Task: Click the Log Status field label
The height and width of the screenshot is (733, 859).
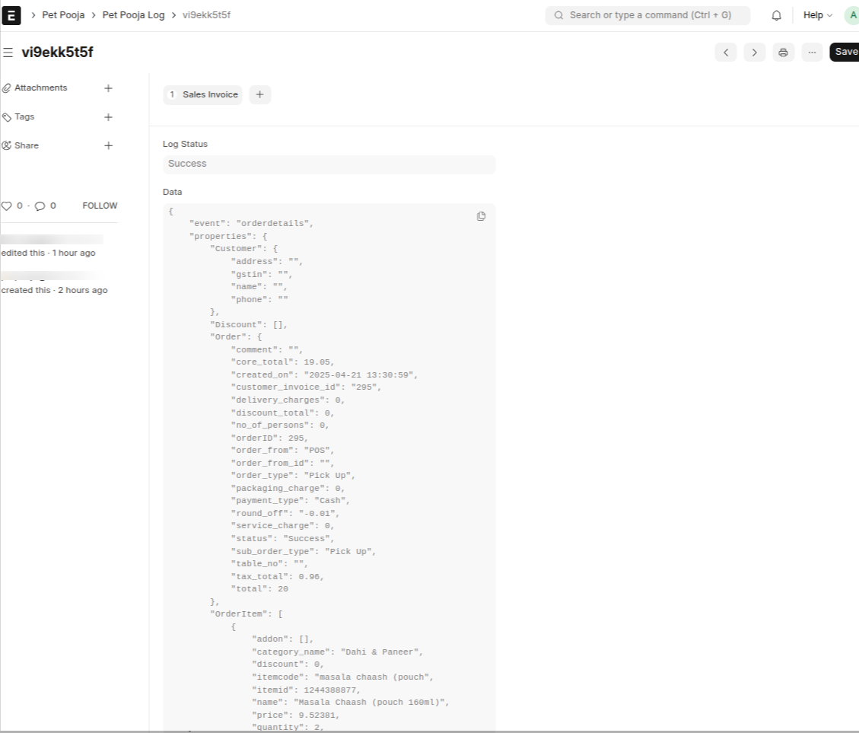Action: [185, 144]
